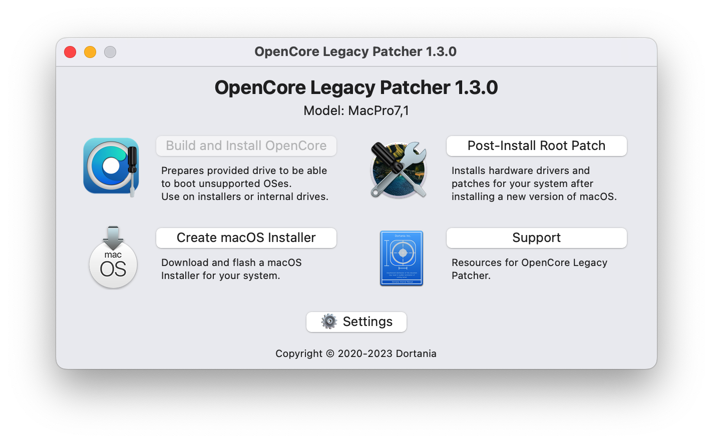Click the gear icon in Settings

point(329,321)
